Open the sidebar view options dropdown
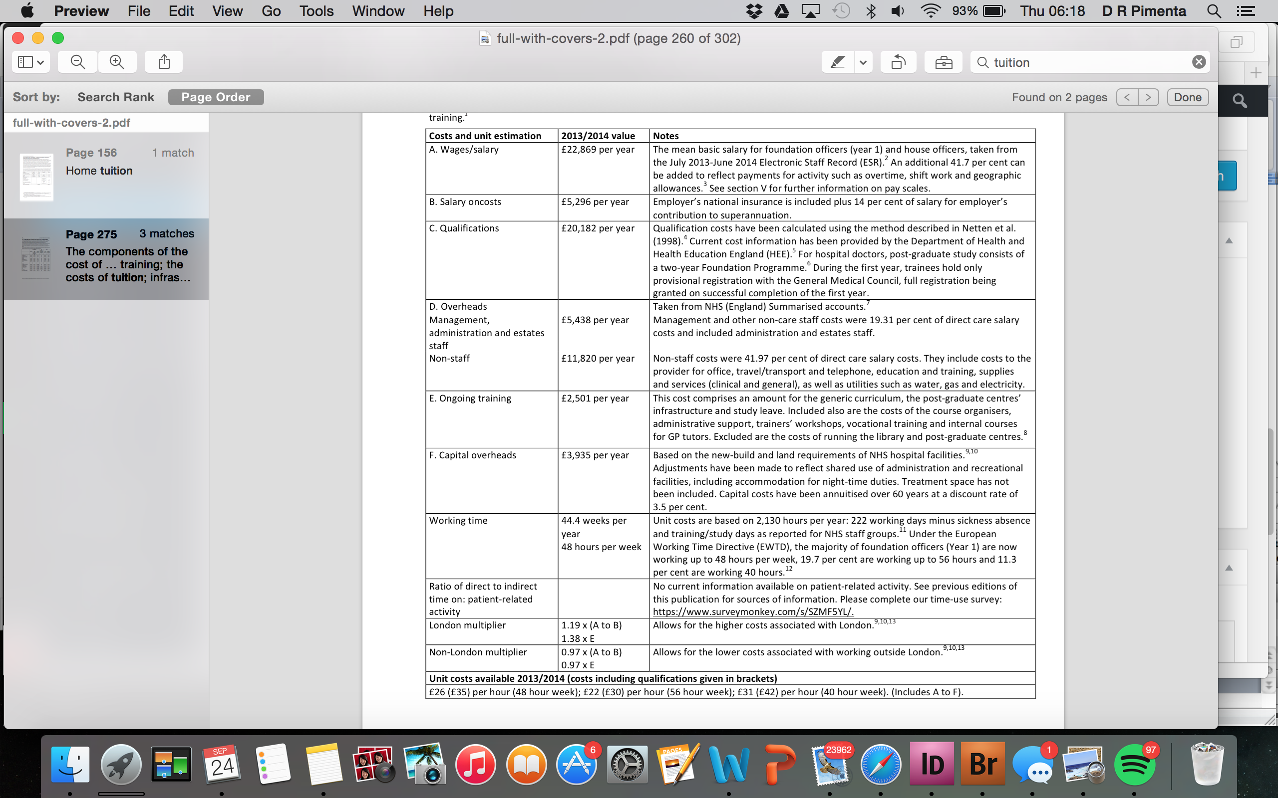 tap(30, 62)
